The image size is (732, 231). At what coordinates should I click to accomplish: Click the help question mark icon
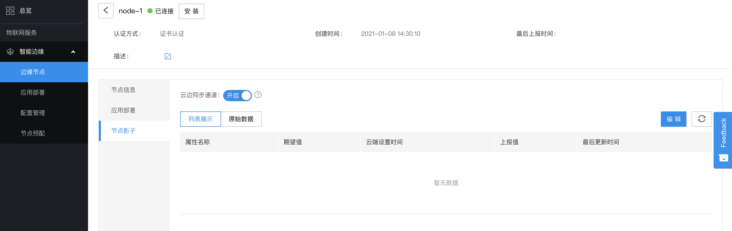point(258,95)
